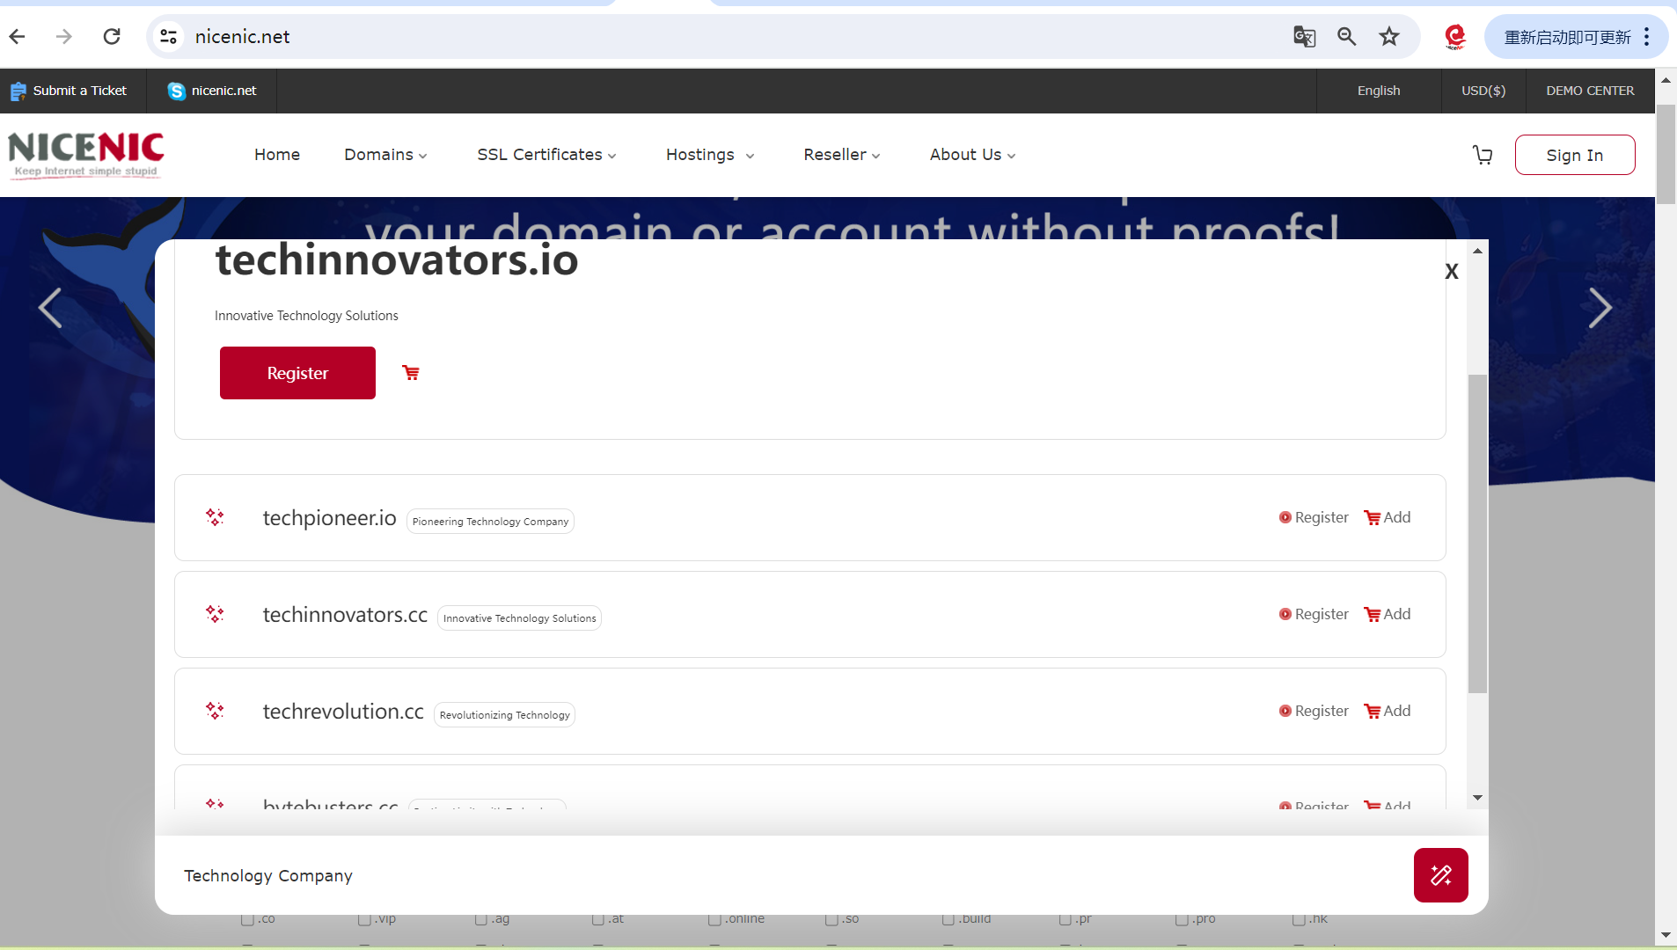Close the domain suggestions popup

click(1452, 272)
